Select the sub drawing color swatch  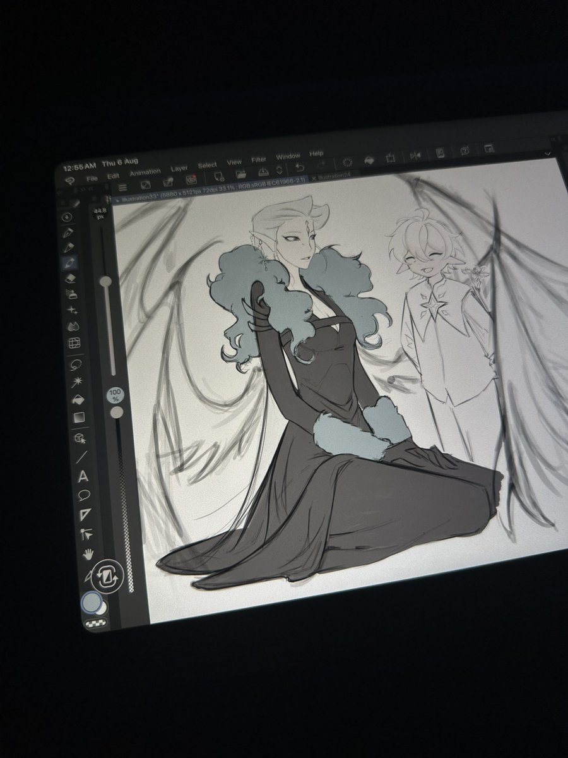(101, 610)
